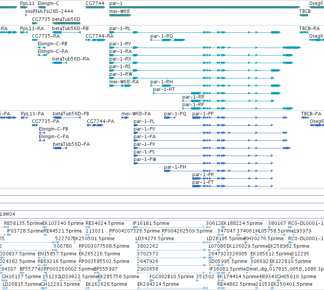Click protein par-1-PP

pyautogui.click(x=240, y=118)
